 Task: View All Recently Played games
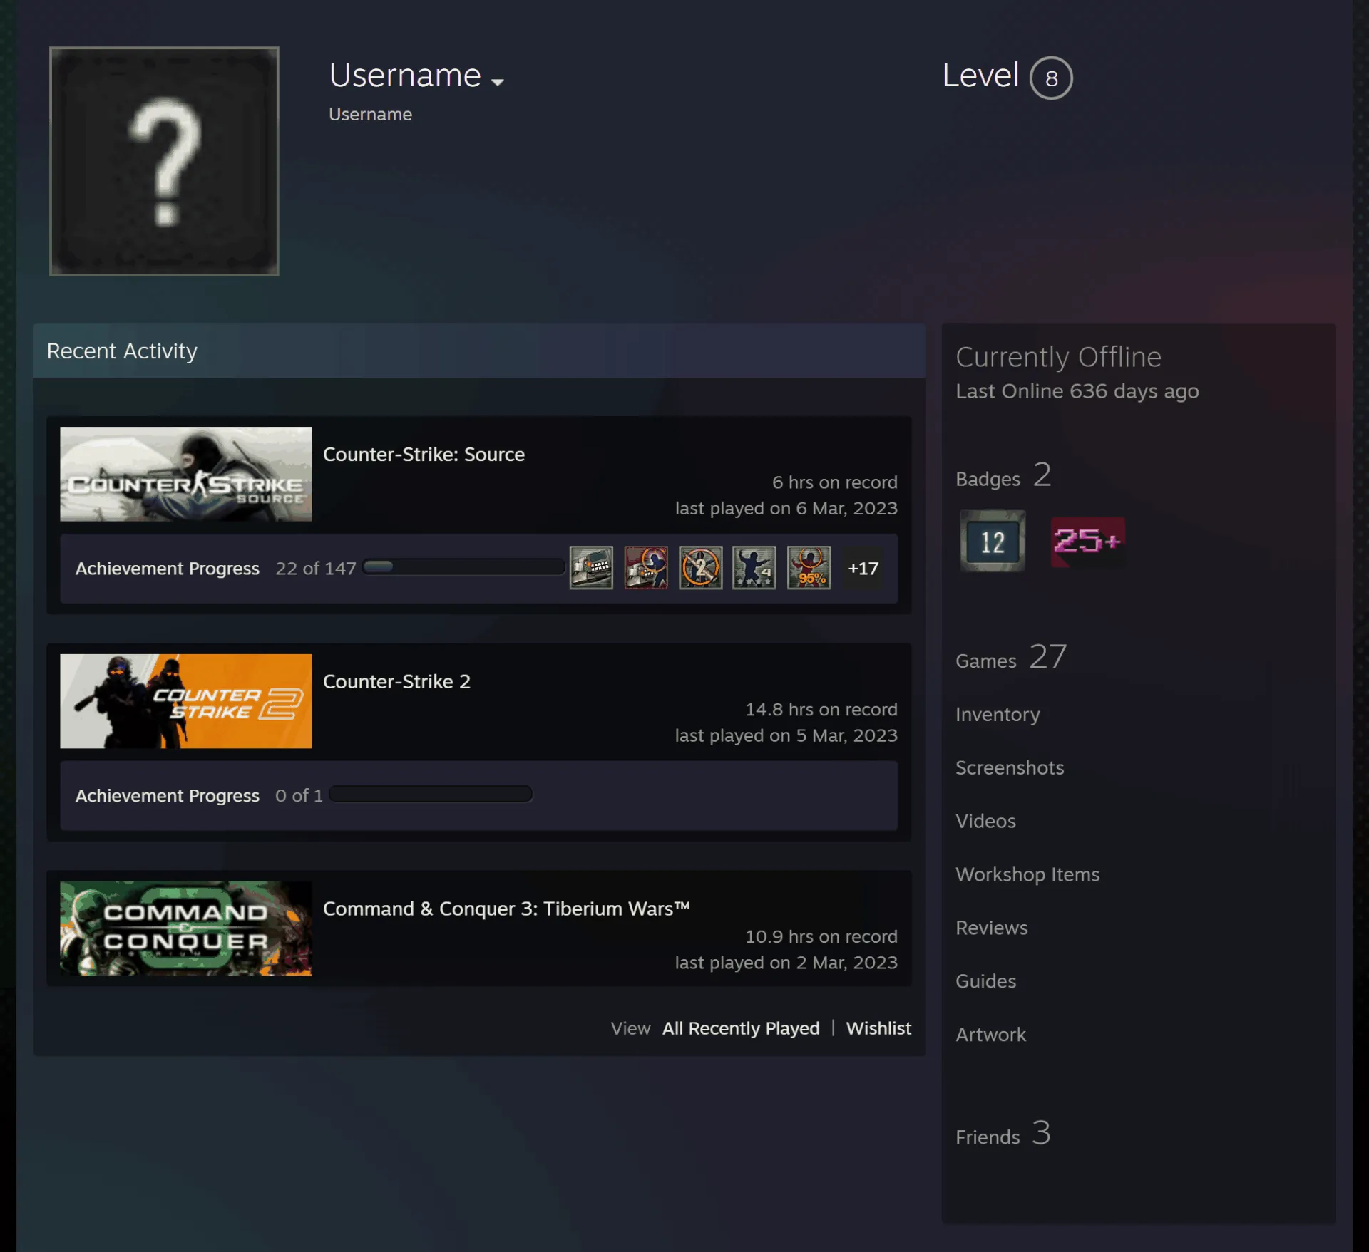[x=741, y=1028]
